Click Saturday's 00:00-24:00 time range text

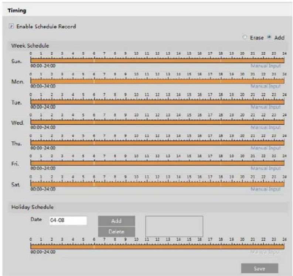[43, 189]
